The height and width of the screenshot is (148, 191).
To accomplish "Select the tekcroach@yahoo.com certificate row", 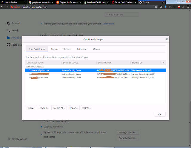I will coord(95,70).
